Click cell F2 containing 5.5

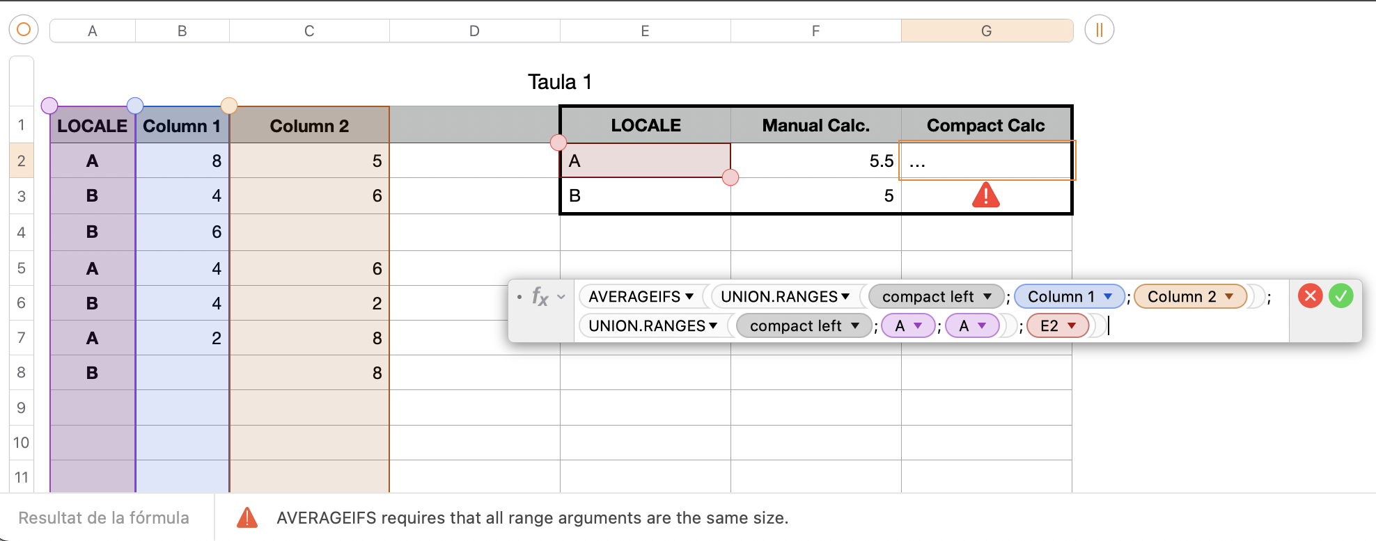815,161
